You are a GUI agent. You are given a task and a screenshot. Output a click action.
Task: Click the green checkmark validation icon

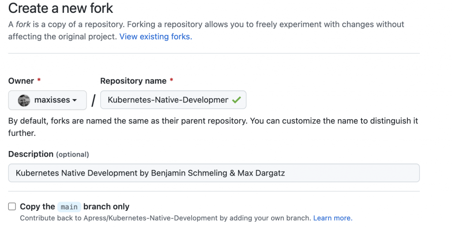pyautogui.click(x=237, y=100)
